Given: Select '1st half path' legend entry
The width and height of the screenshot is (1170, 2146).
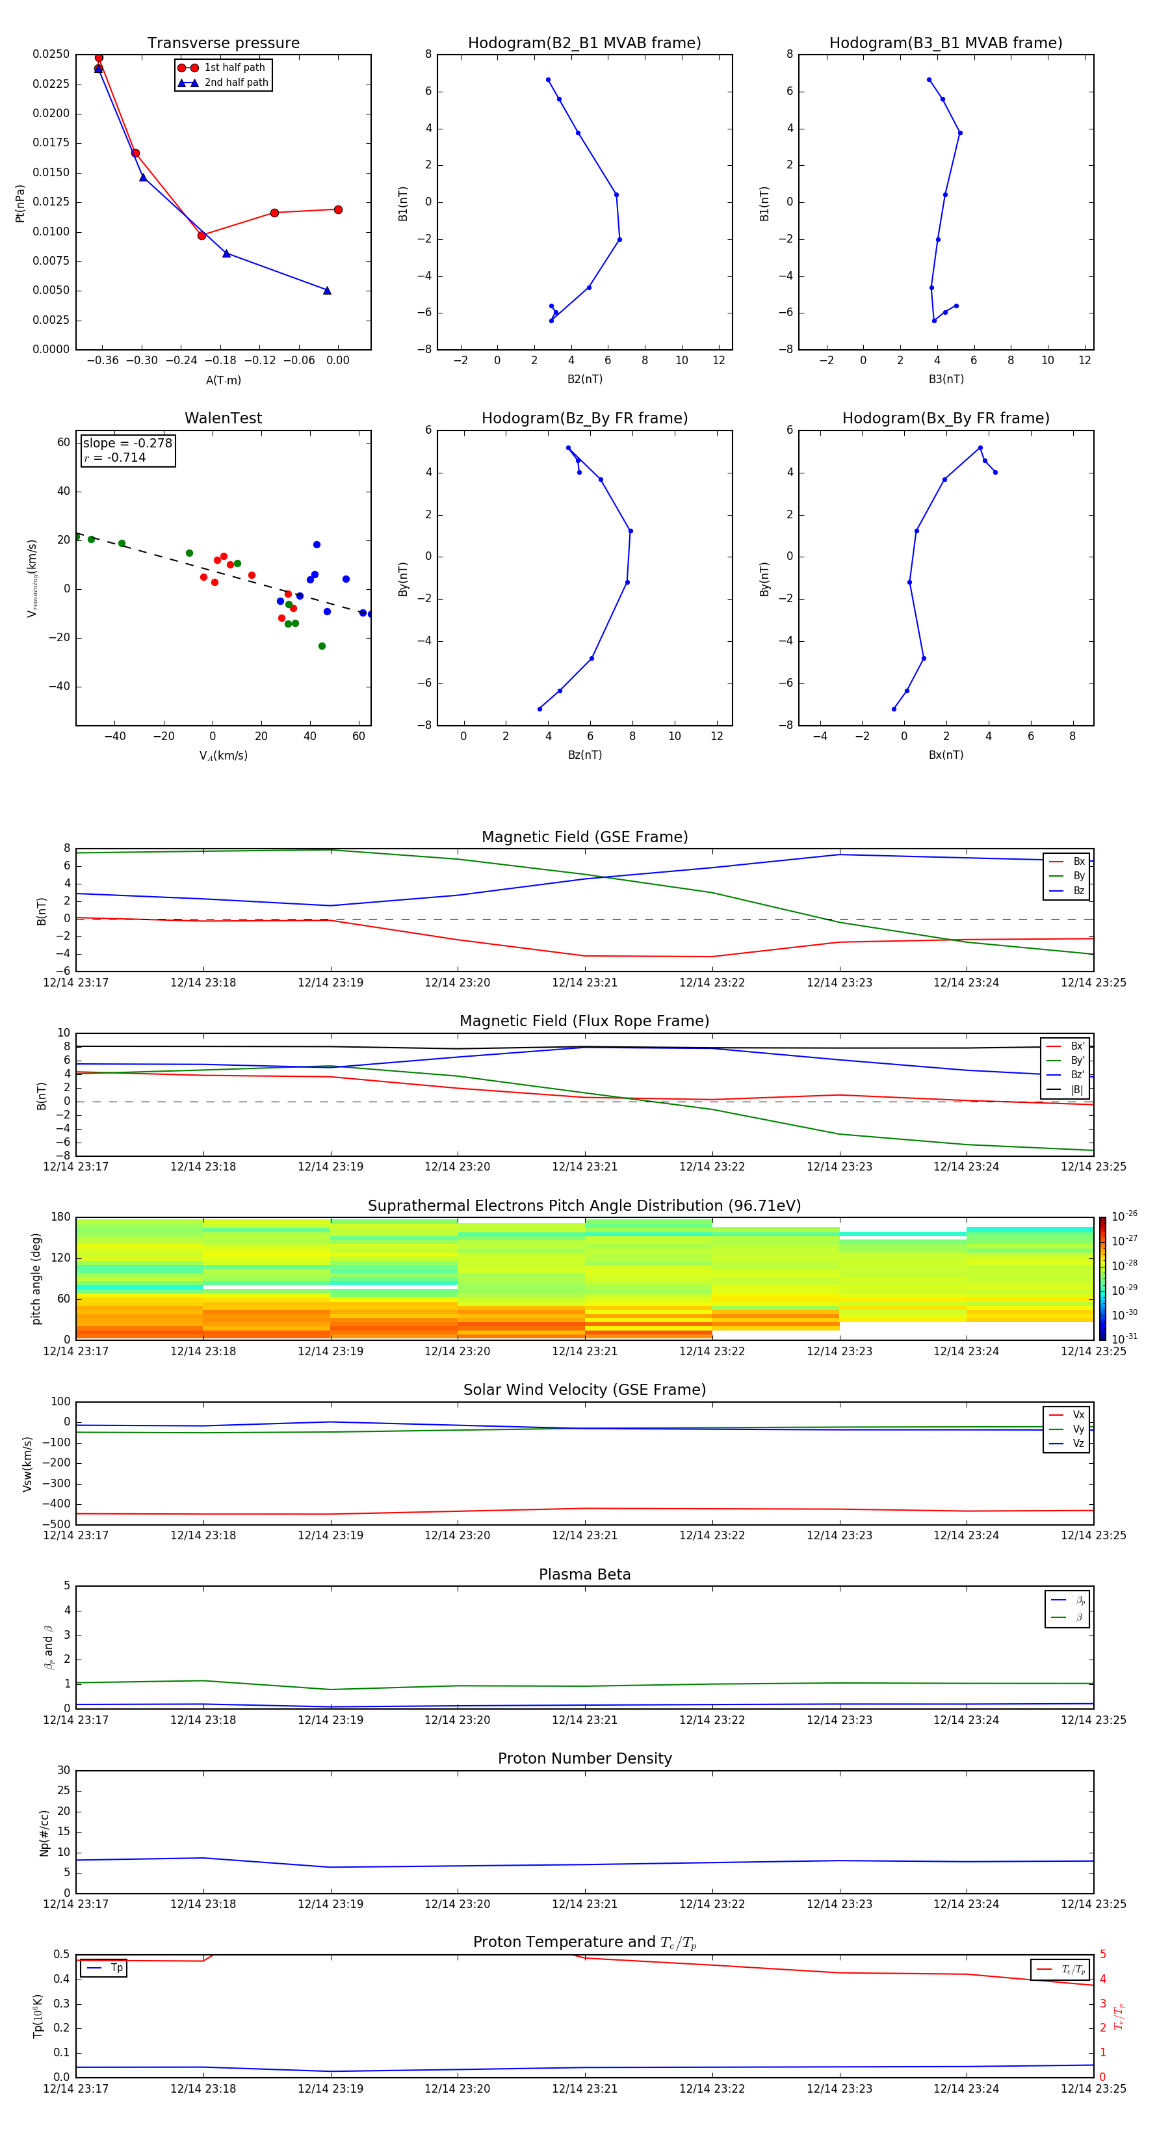Looking at the screenshot, I should [x=222, y=68].
